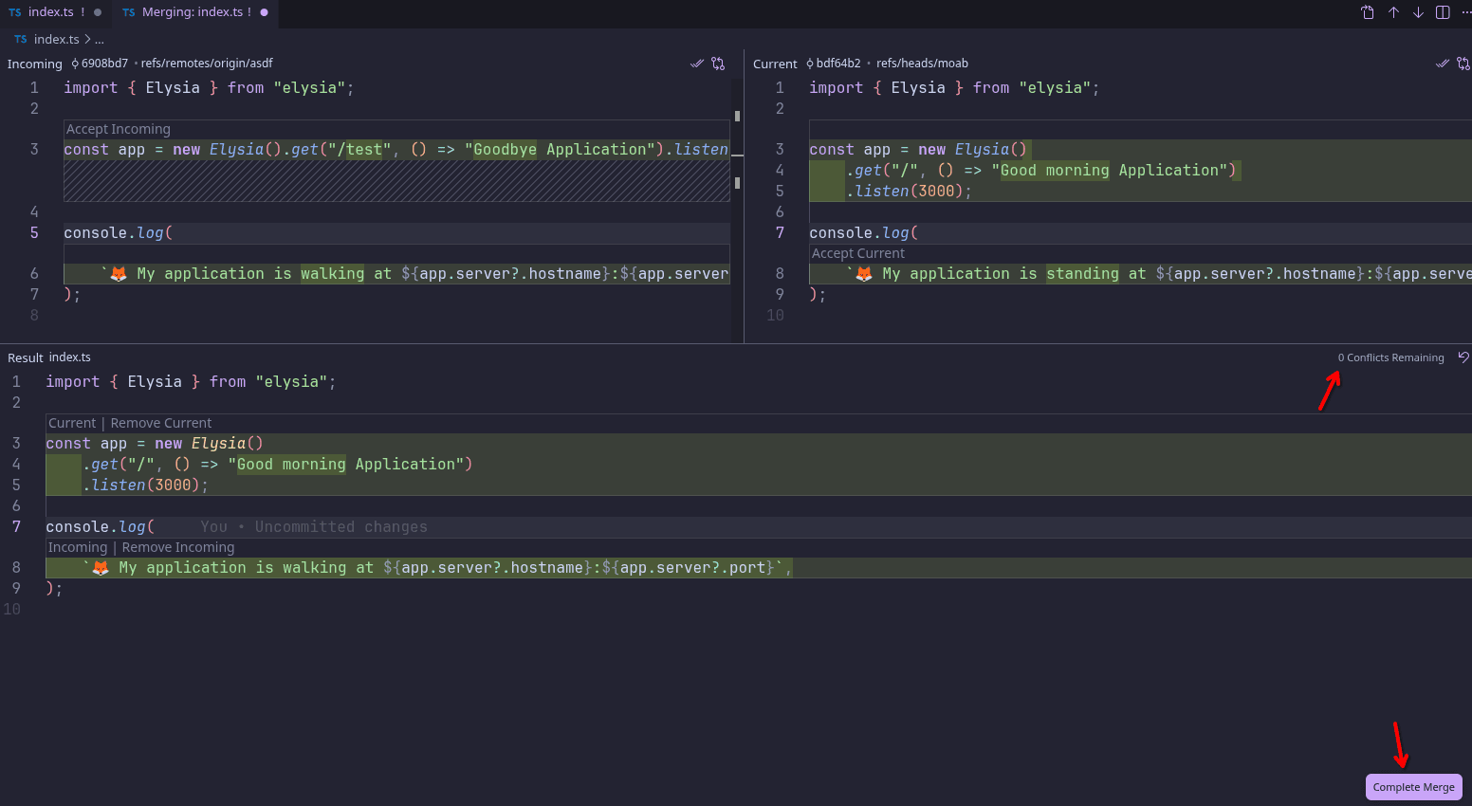
Task: Accept all changes from Current pane
Action: [1443, 64]
